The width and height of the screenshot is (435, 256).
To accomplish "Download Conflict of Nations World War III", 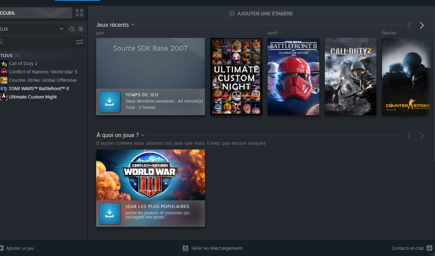I will click(109, 214).
